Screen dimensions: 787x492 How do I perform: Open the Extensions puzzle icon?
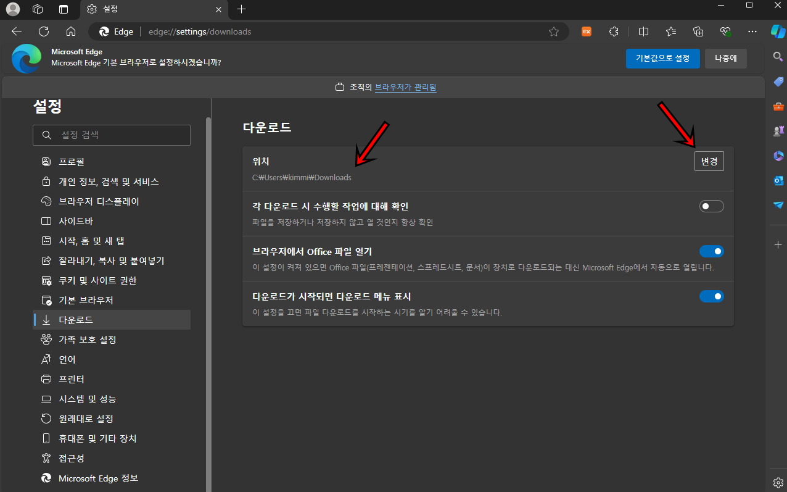tap(614, 31)
